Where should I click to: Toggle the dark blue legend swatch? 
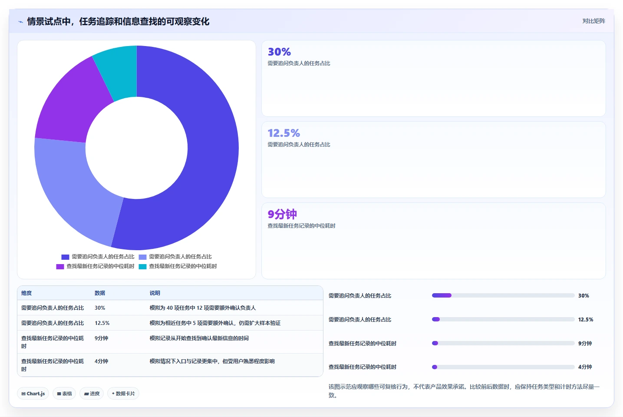coord(65,257)
